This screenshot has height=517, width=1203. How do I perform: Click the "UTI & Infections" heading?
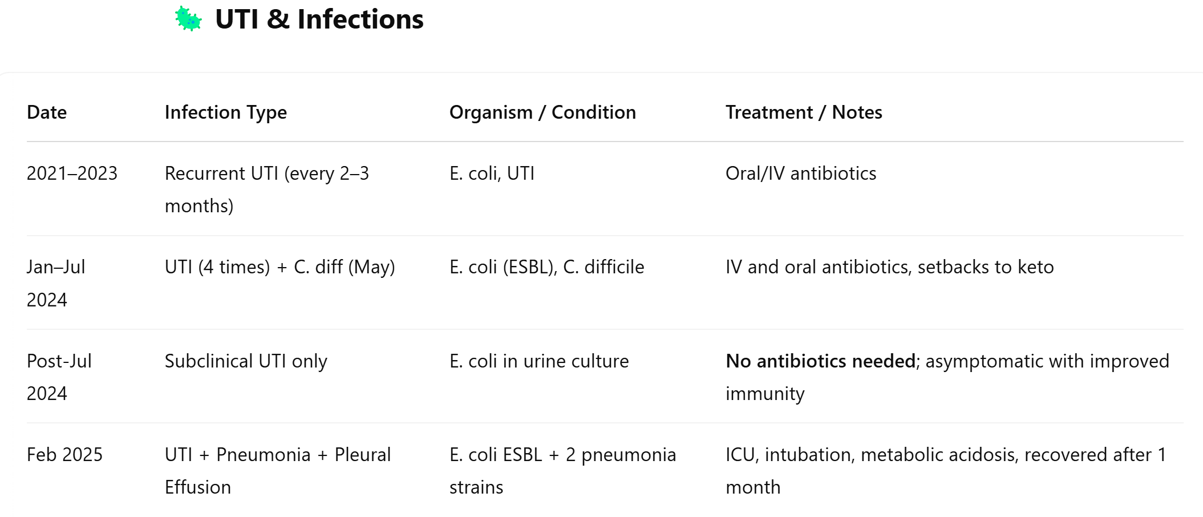[x=319, y=19]
